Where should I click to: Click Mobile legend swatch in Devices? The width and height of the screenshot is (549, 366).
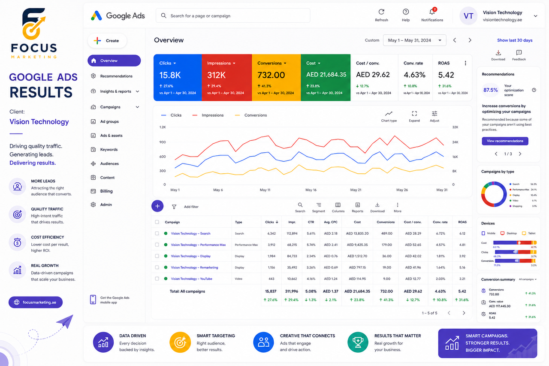pos(483,233)
